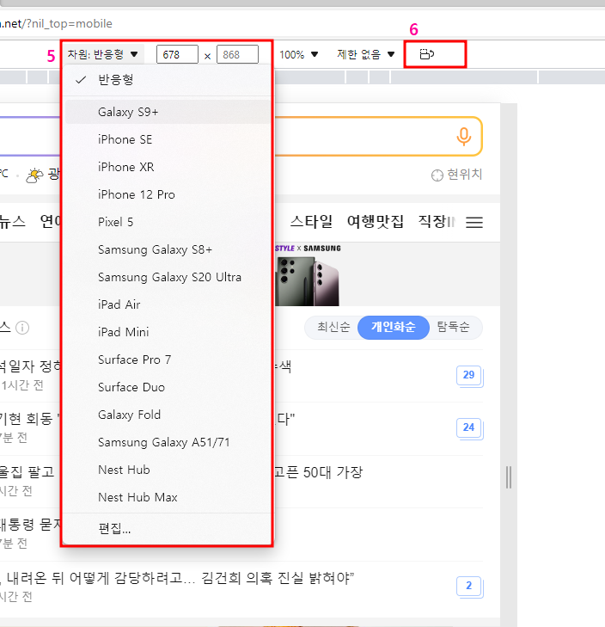This screenshot has height=627, width=605.
Task: Choose iPhone 12 Pro device
Action: [x=167, y=194]
